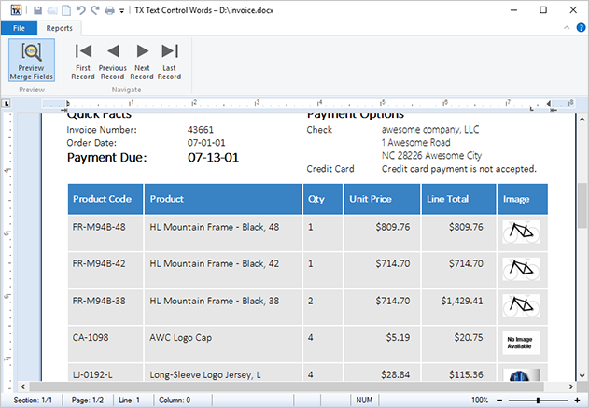This screenshot has height=408, width=589.
Task: Click the Open folder icon in title bar
Action: (52, 10)
